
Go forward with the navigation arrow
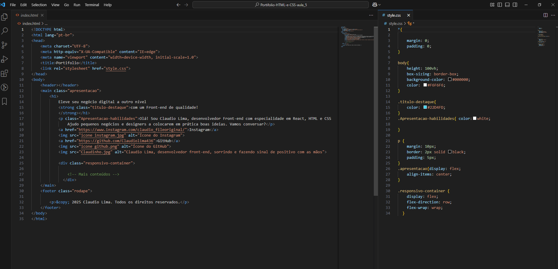pos(186,5)
